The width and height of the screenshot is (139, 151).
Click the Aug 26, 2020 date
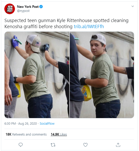[x=28, y=124]
